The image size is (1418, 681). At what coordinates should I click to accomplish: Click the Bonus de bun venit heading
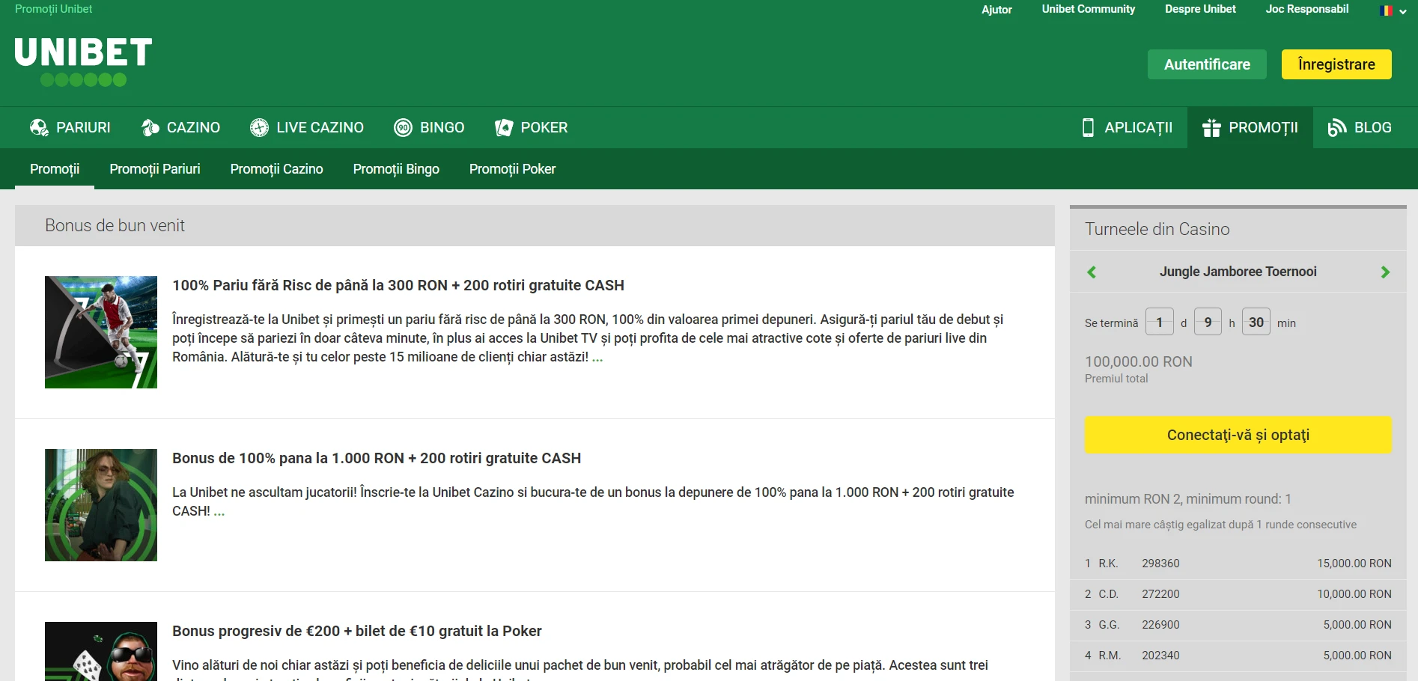115,225
